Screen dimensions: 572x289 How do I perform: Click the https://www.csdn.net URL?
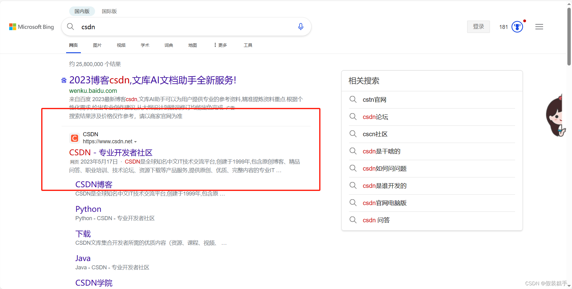pos(108,141)
